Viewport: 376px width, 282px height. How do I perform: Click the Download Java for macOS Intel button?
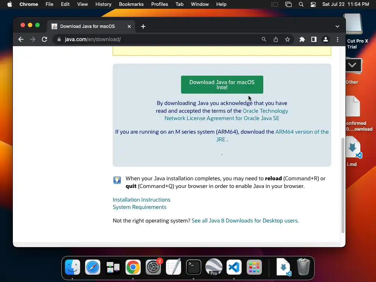coord(222,85)
